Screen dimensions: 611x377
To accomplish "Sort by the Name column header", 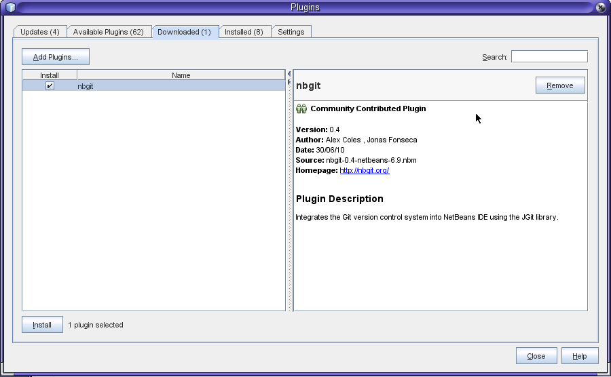I will tap(181, 75).
